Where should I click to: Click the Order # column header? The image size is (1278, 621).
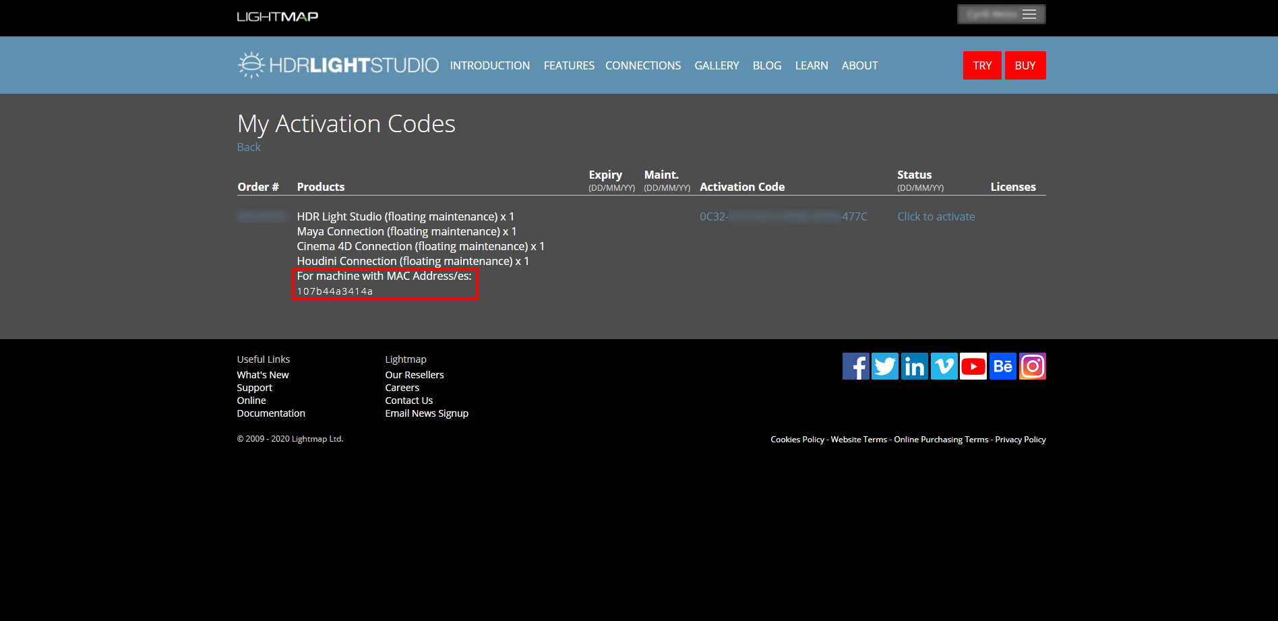point(258,187)
